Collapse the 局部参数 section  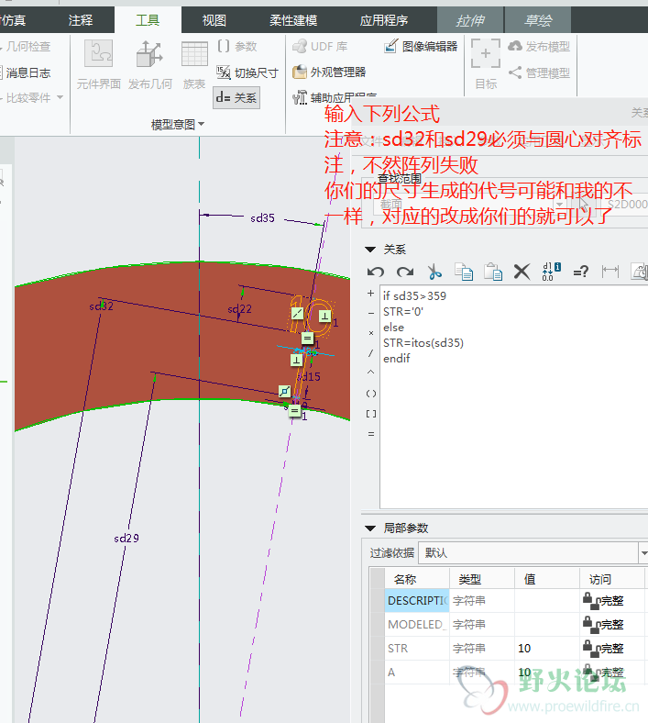(x=370, y=528)
